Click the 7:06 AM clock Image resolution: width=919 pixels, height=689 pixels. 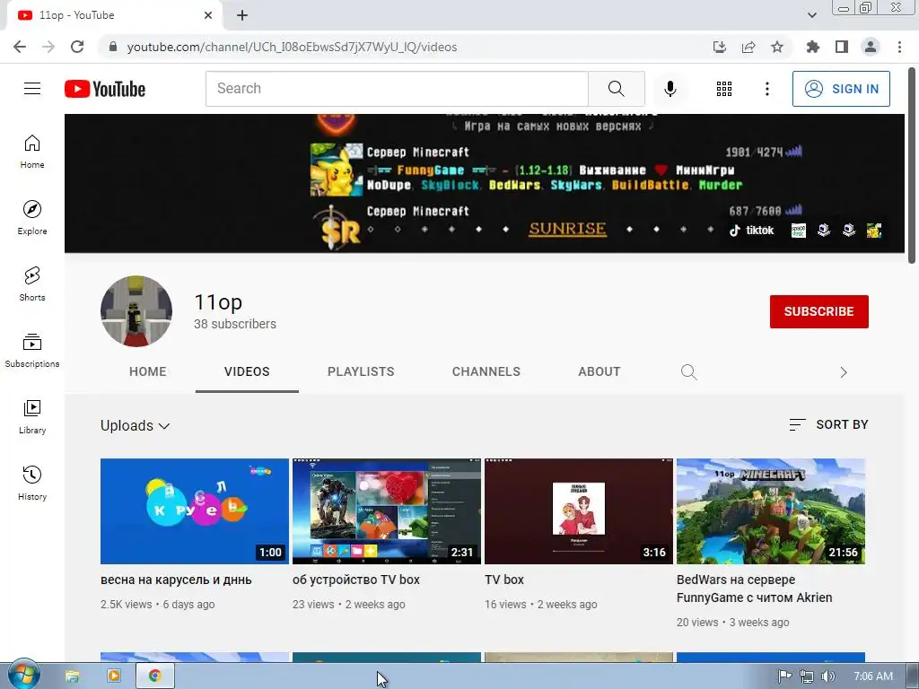tap(872, 676)
